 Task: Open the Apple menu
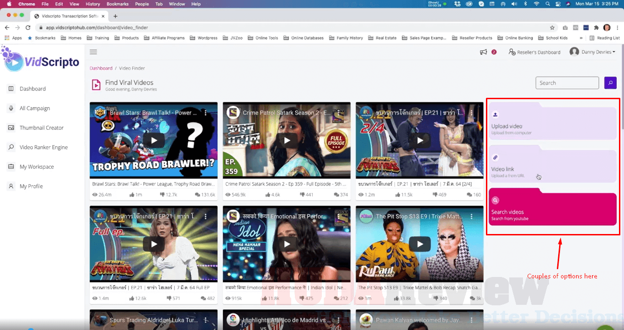9,4
